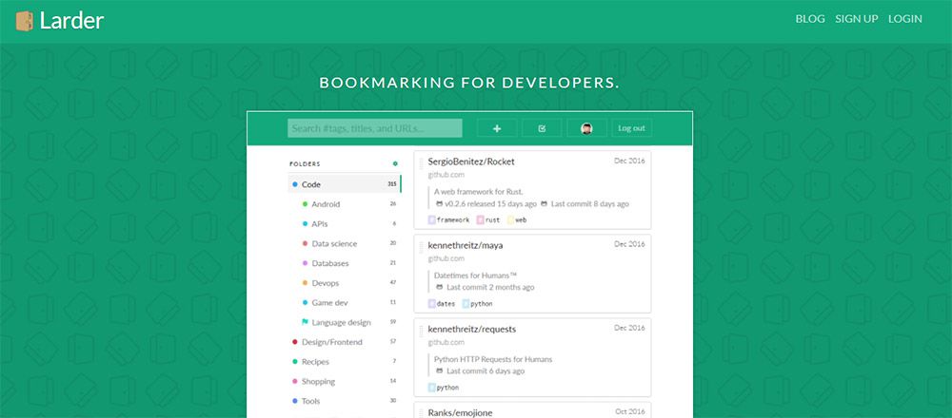Open the BLOG link

[810, 19]
